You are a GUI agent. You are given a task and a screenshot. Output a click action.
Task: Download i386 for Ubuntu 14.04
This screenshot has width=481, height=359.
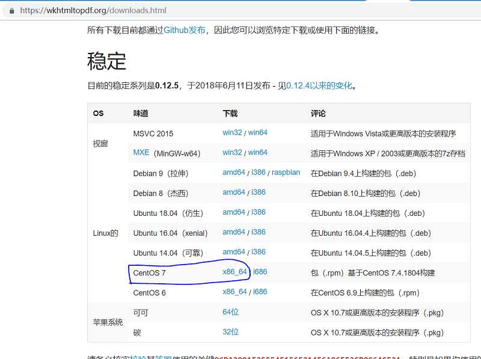[259, 252]
